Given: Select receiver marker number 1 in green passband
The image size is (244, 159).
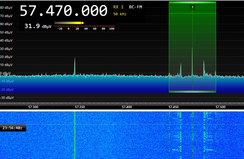Looking at the screenshot, I should [x=193, y=7].
